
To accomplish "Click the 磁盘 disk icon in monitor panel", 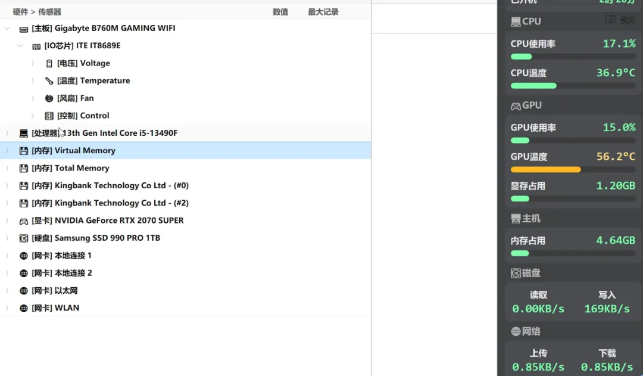I will pyautogui.click(x=516, y=274).
